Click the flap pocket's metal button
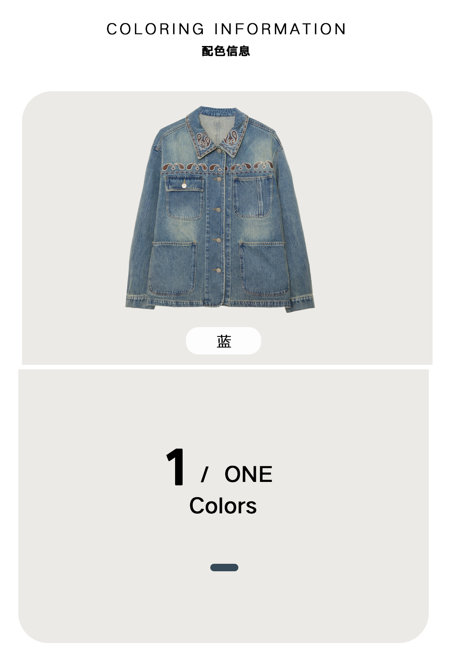The image size is (449, 658). 184,185
